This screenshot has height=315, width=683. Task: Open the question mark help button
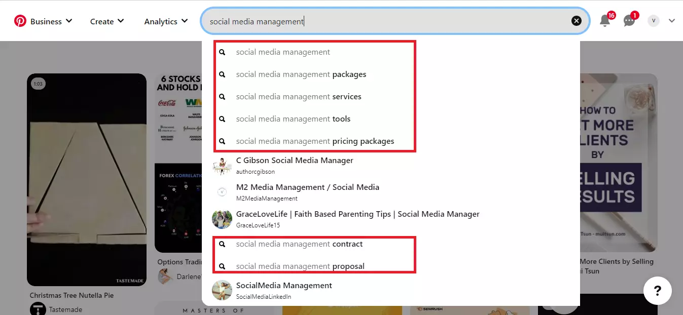point(657,291)
